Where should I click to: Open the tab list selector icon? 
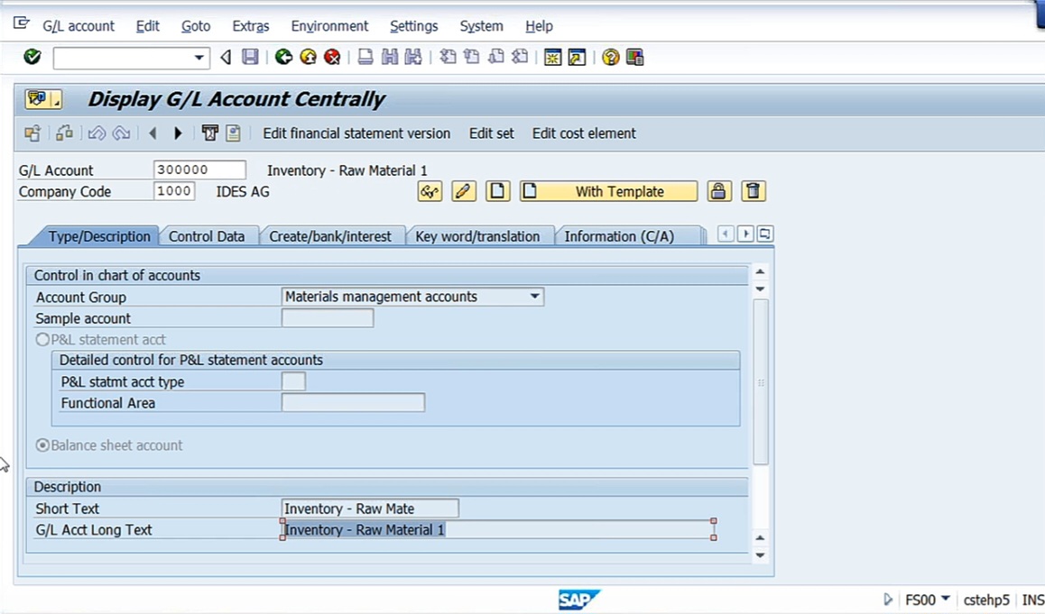pyautogui.click(x=765, y=234)
